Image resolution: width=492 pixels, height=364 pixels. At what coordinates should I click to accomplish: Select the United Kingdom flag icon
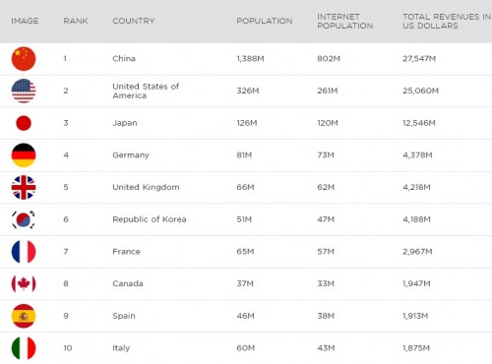point(24,187)
